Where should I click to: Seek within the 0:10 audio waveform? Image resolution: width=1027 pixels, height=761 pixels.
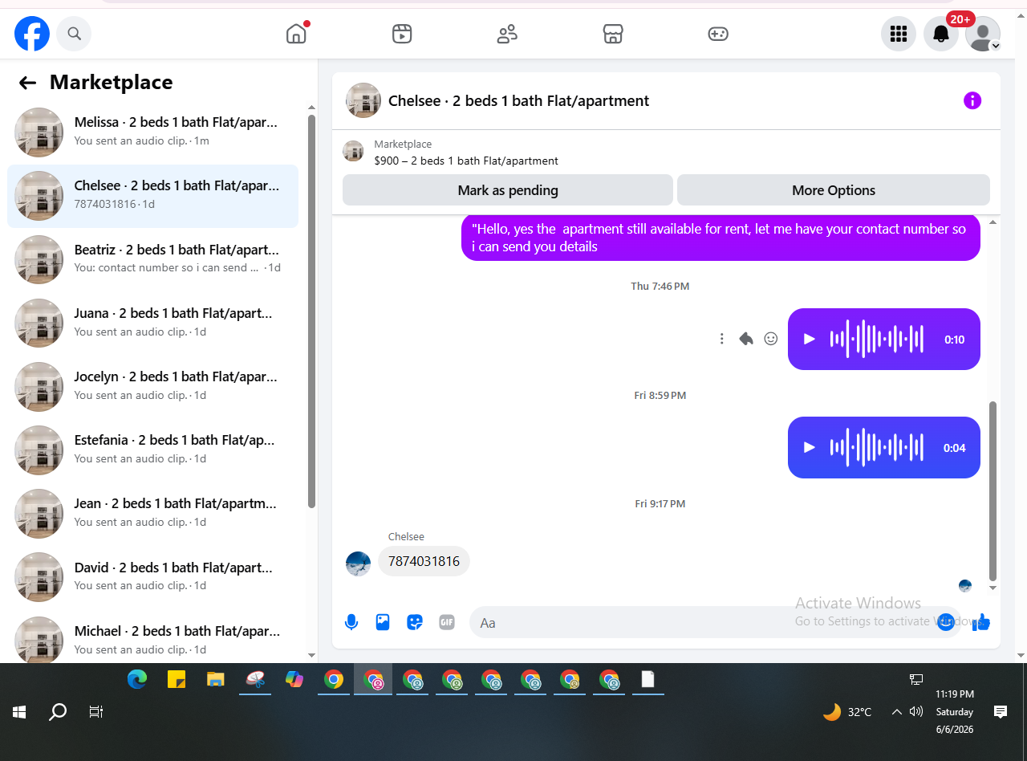pos(876,339)
